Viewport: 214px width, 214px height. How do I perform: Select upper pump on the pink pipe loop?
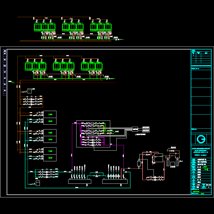click(155, 177)
